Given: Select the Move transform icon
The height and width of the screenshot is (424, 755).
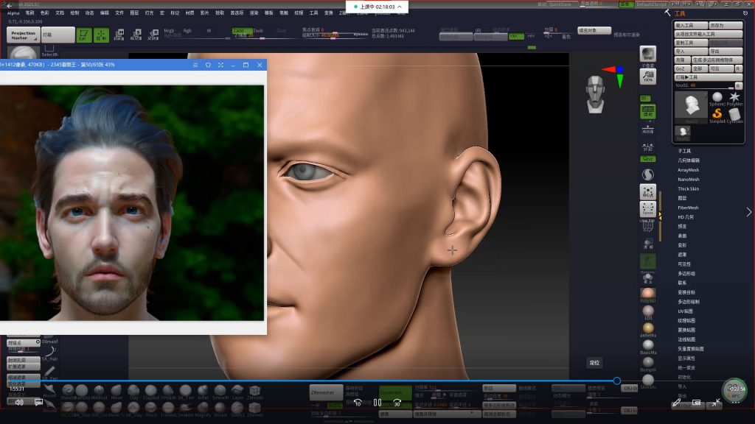Looking at the screenshot, I should 119,35.
